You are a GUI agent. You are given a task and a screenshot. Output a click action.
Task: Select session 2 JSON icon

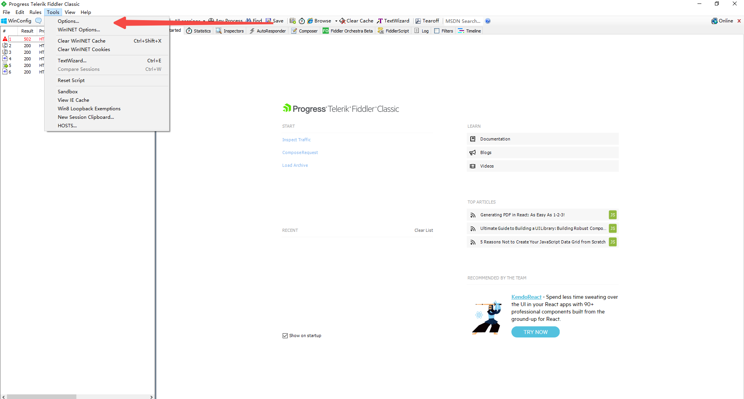5,46
